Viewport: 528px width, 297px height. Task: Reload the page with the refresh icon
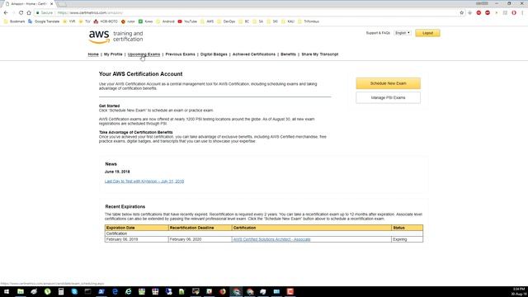coord(21,13)
